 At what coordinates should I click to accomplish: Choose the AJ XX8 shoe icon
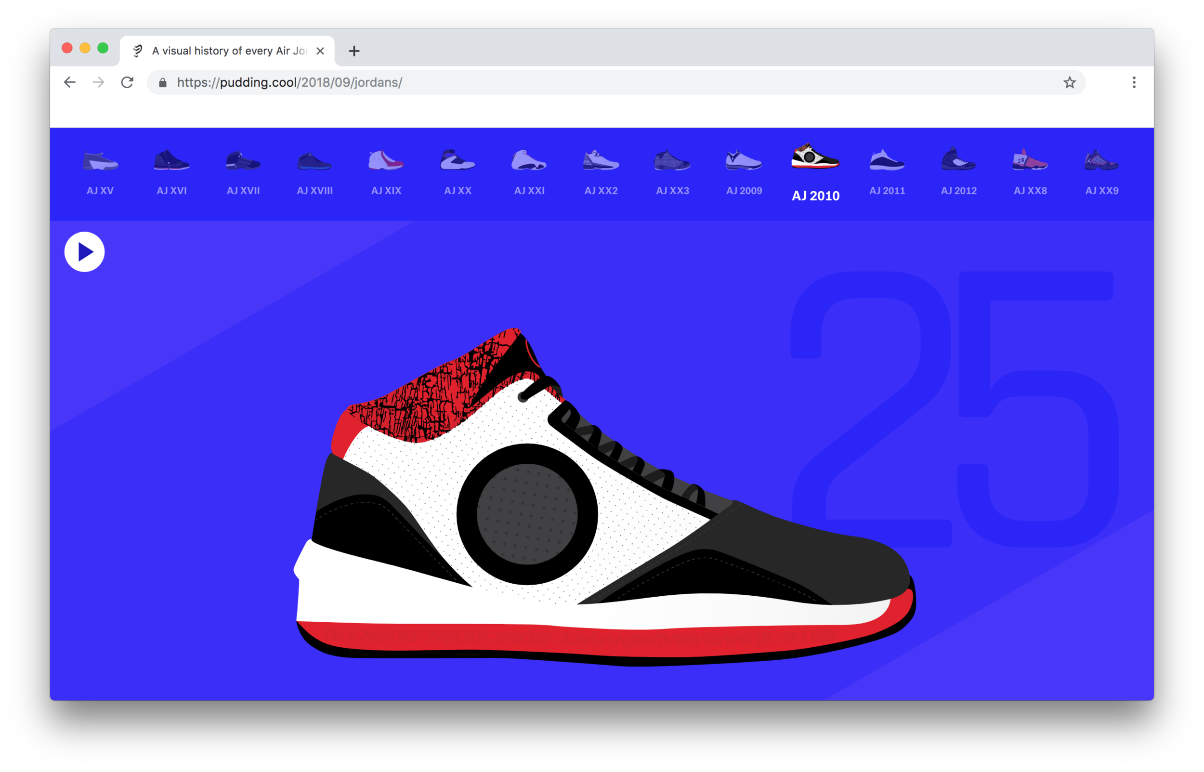[x=1030, y=159]
